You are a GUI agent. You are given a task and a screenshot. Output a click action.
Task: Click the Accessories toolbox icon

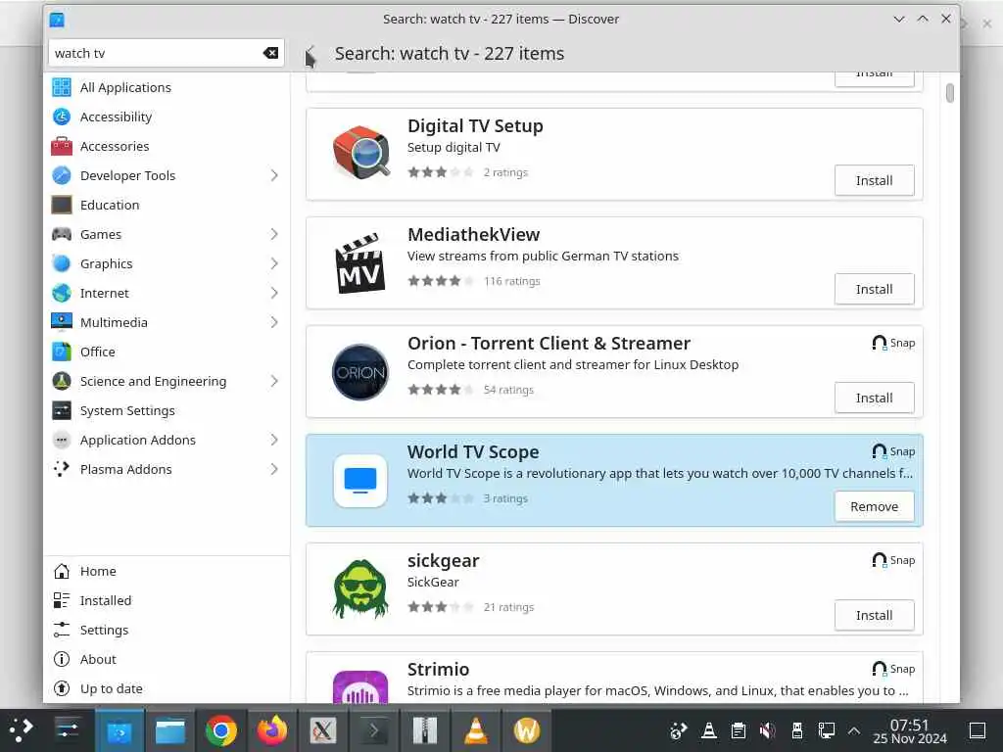(62, 146)
